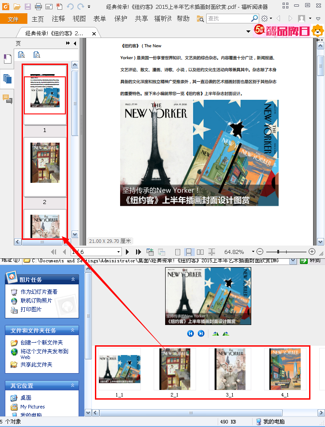Click 作为幻灯片查看 link in Explorer
The height and width of the screenshot is (427, 325).
point(39,291)
